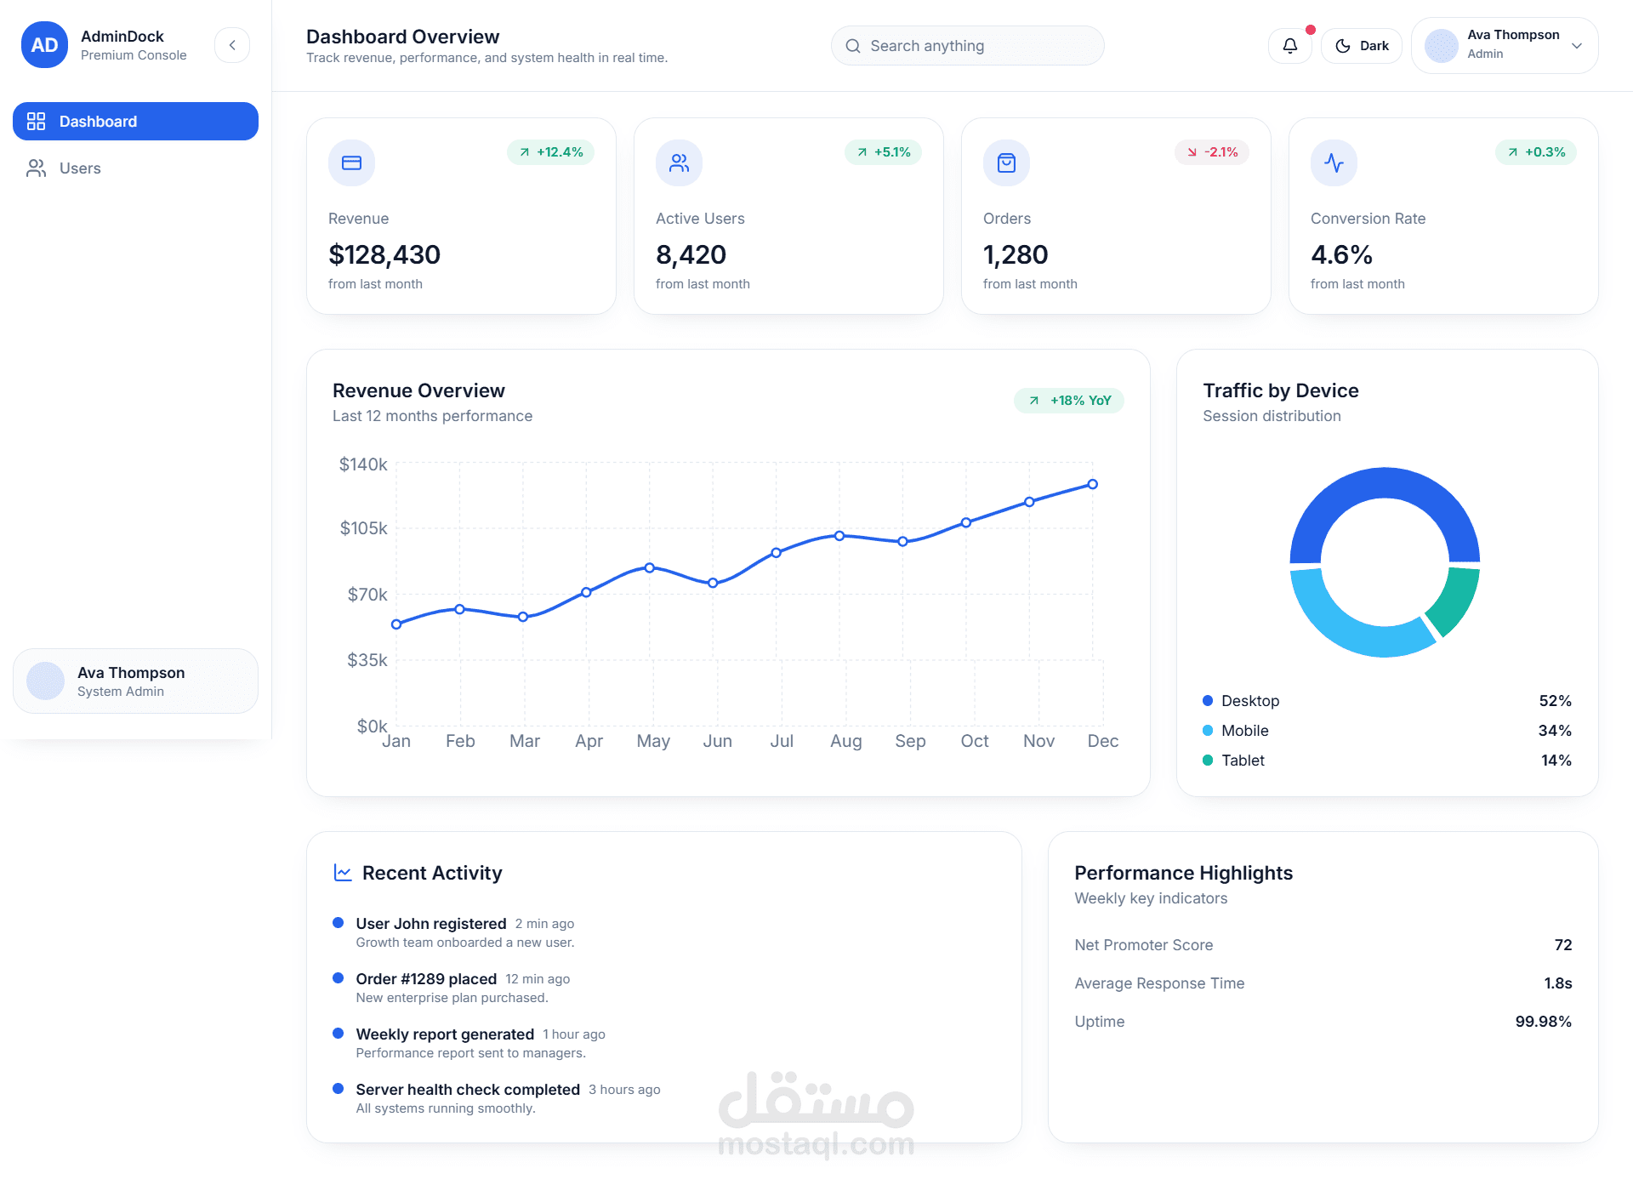Toggle Tablet series in traffic legend

point(1242,761)
